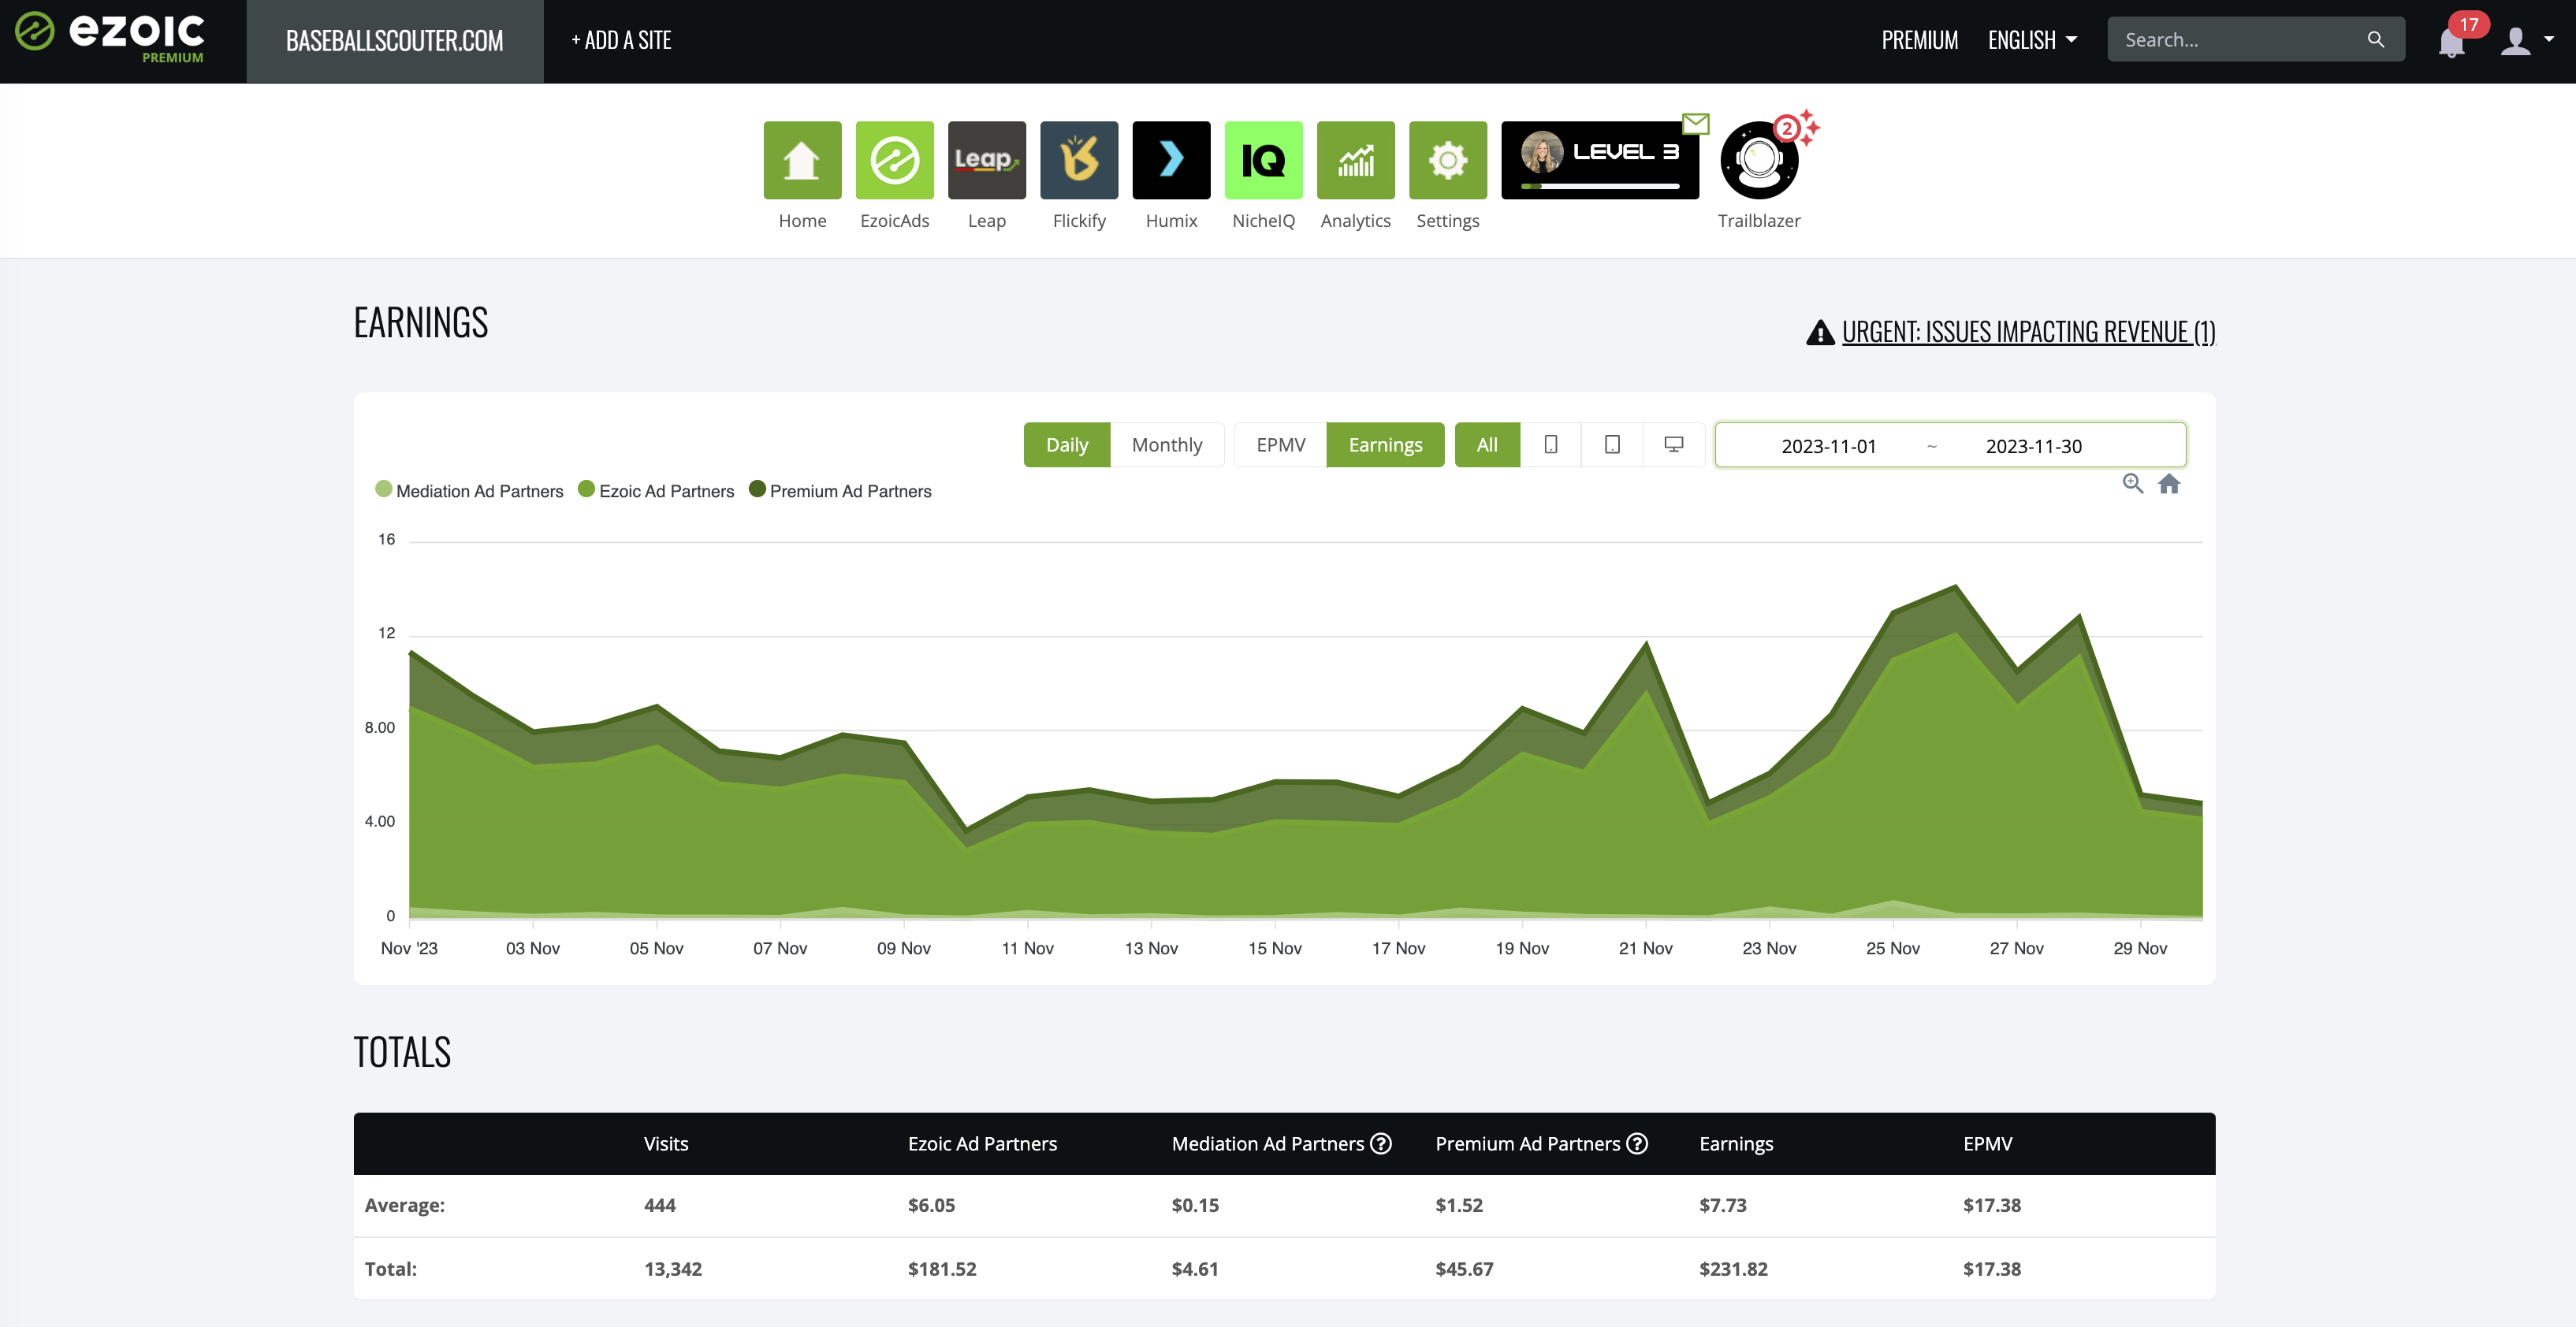Click the Level 3 progress bar

click(x=1599, y=186)
